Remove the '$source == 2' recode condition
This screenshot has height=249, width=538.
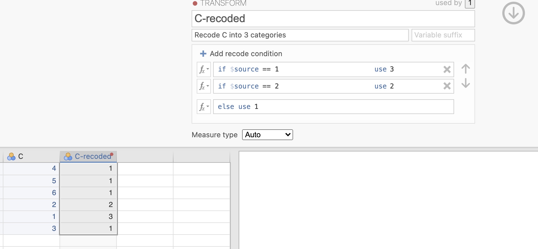(x=447, y=86)
